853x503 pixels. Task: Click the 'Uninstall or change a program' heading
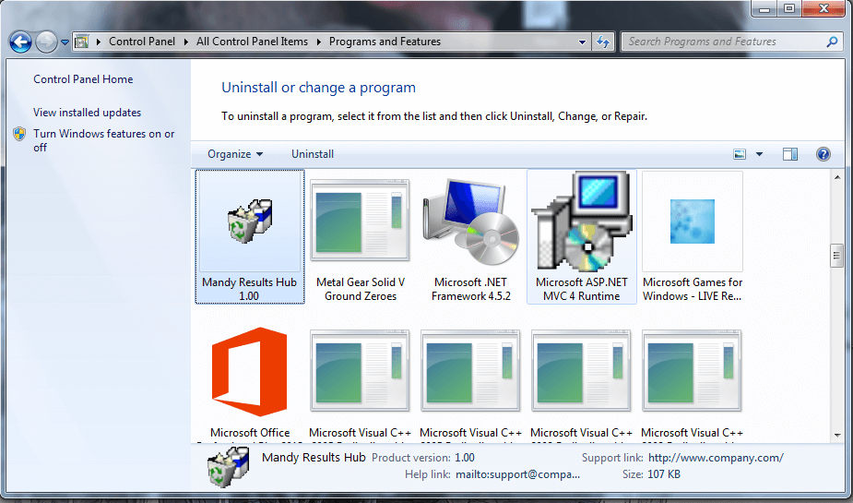318,88
